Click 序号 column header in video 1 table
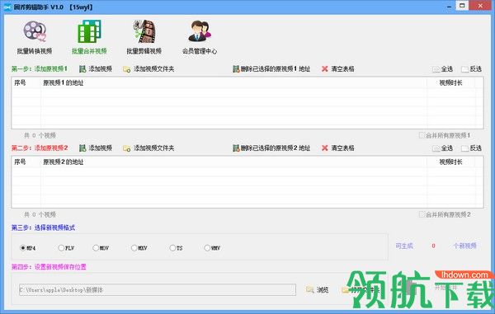Viewport: 495px width, 314px height. (26, 83)
